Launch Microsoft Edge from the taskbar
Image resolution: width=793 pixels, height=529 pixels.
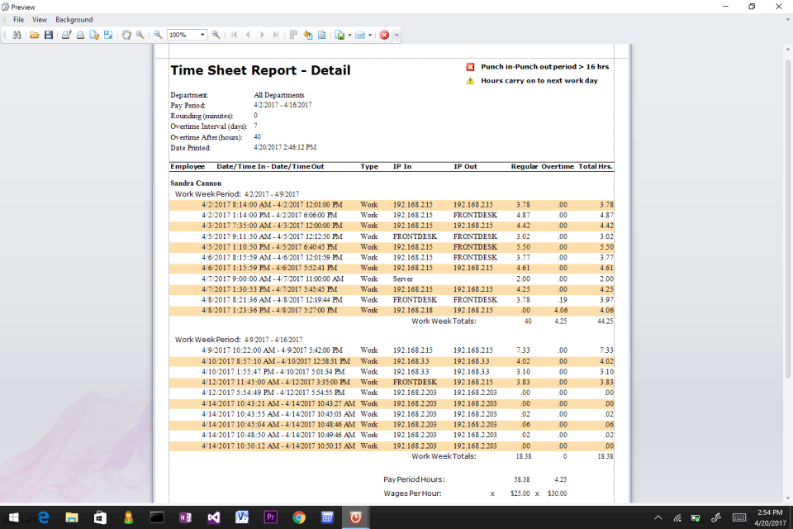click(x=44, y=517)
